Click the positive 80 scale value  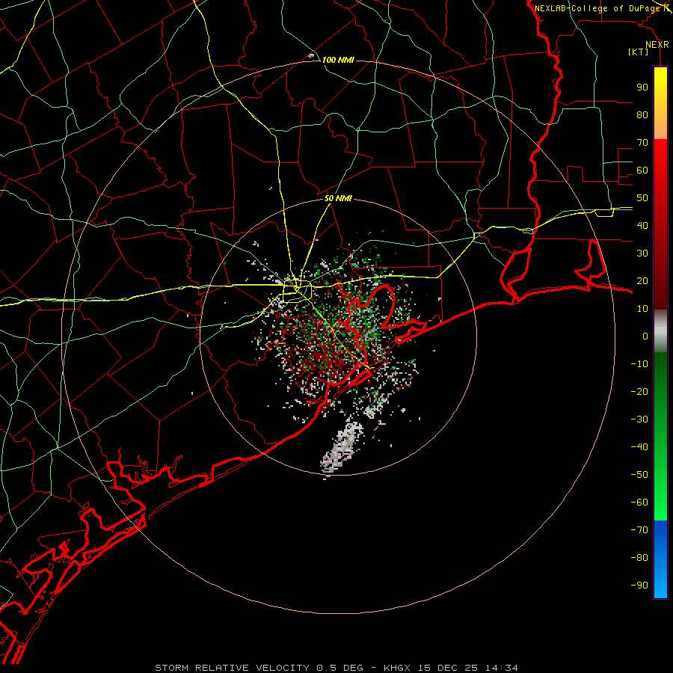coord(642,114)
